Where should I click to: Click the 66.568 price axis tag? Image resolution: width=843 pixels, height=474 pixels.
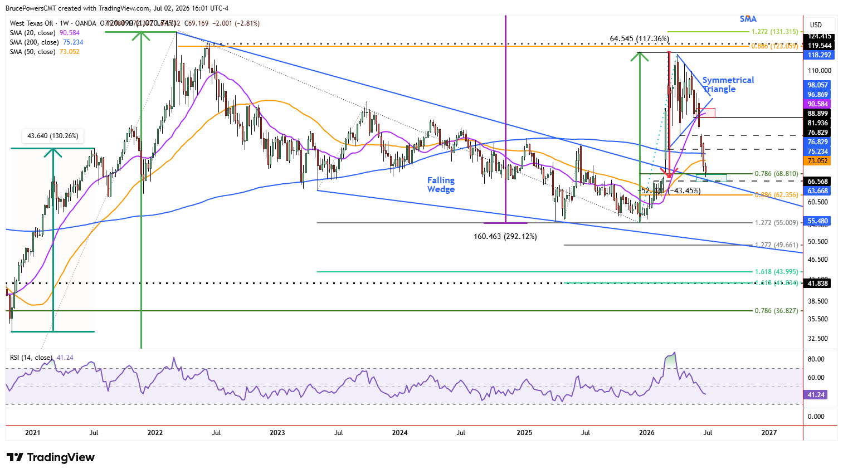point(818,182)
